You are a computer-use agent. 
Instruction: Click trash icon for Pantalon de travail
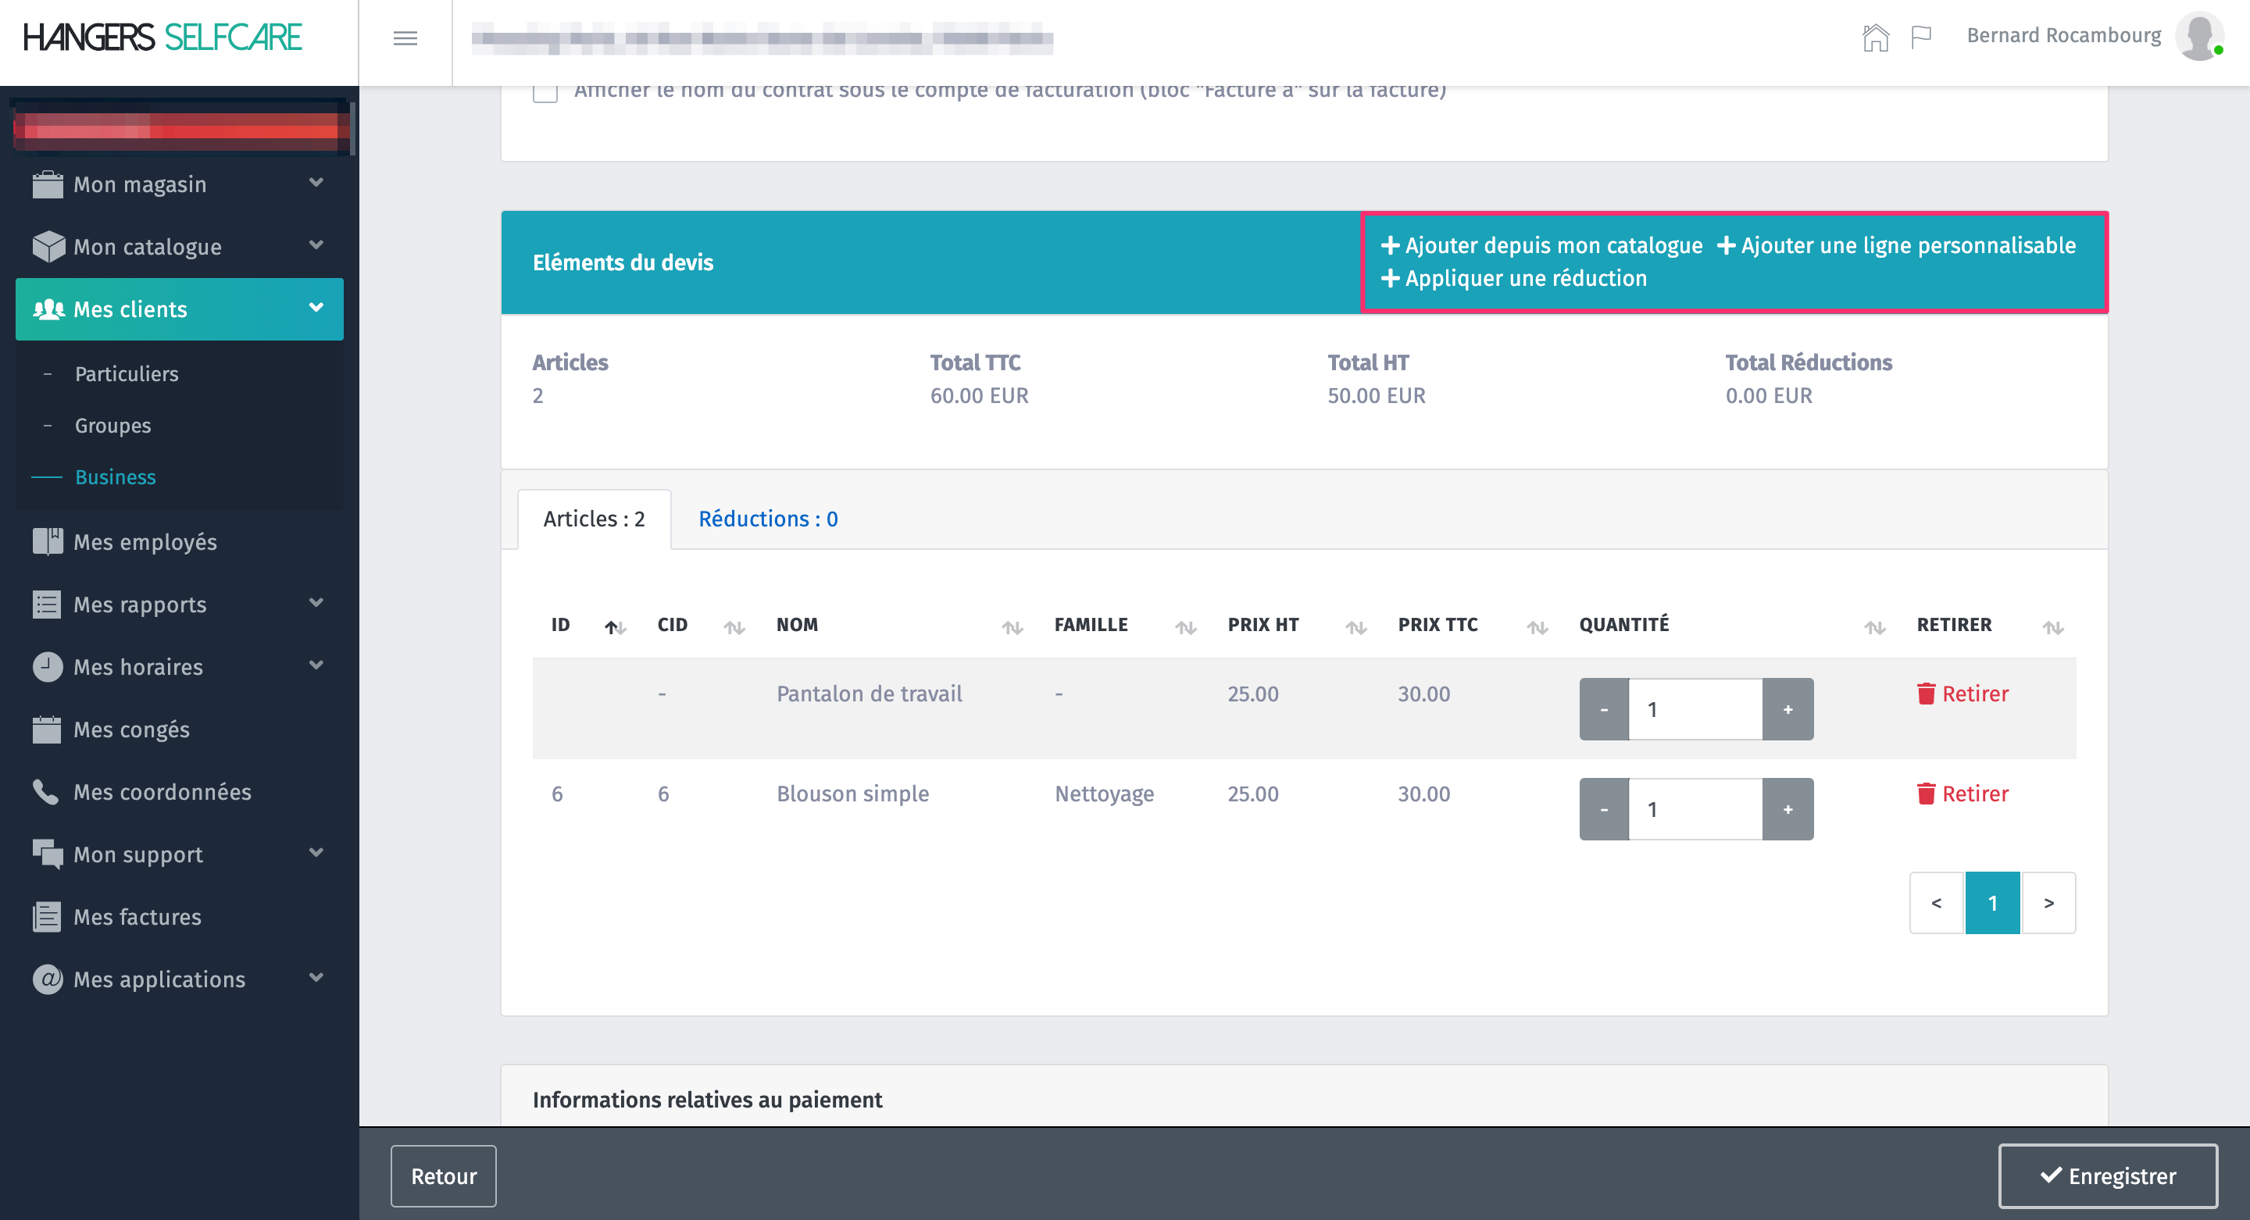click(1925, 694)
